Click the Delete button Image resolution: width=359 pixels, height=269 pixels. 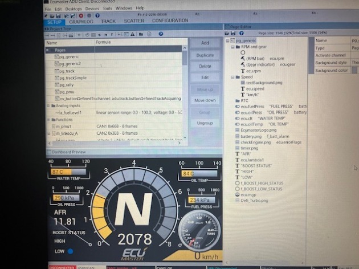point(205,66)
